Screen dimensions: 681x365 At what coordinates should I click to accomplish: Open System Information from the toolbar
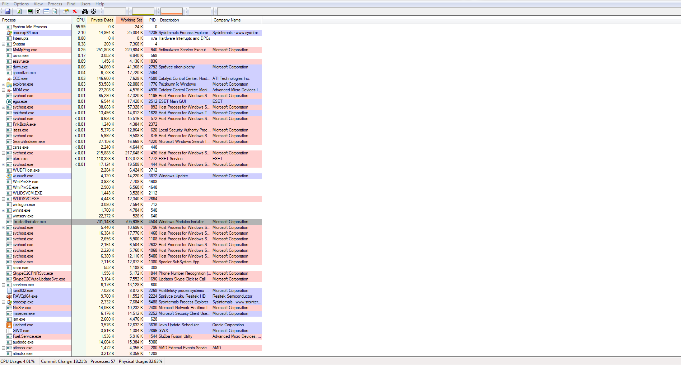tap(30, 11)
